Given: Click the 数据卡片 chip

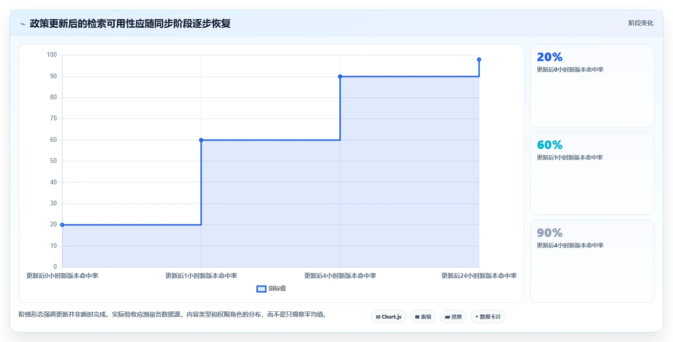Looking at the screenshot, I should click(488, 317).
